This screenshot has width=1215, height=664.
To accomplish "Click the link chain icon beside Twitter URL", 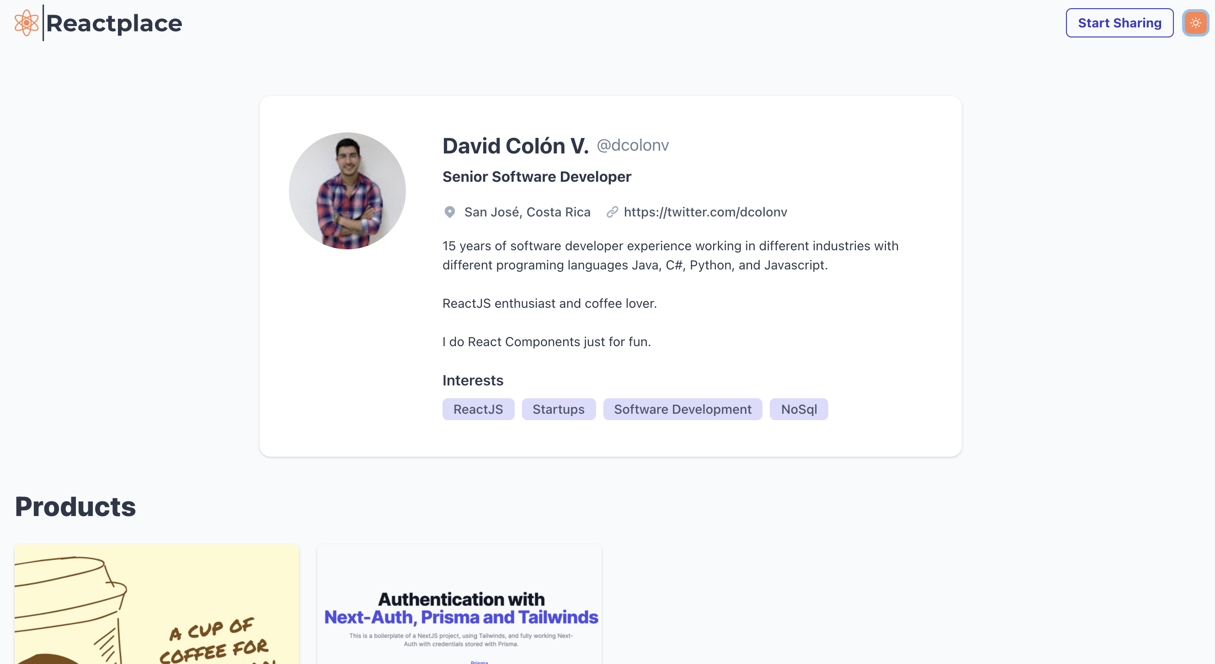I will [x=612, y=212].
